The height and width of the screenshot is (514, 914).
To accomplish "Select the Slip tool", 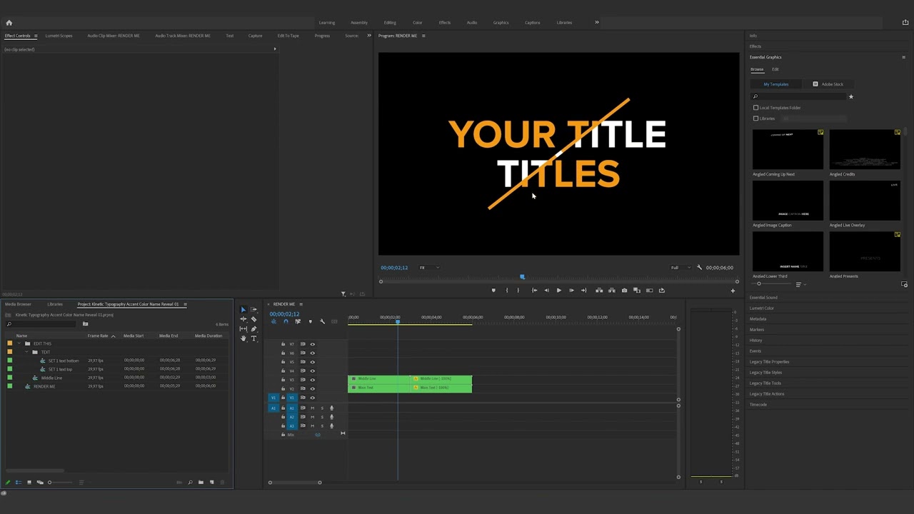I will (243, 329).
